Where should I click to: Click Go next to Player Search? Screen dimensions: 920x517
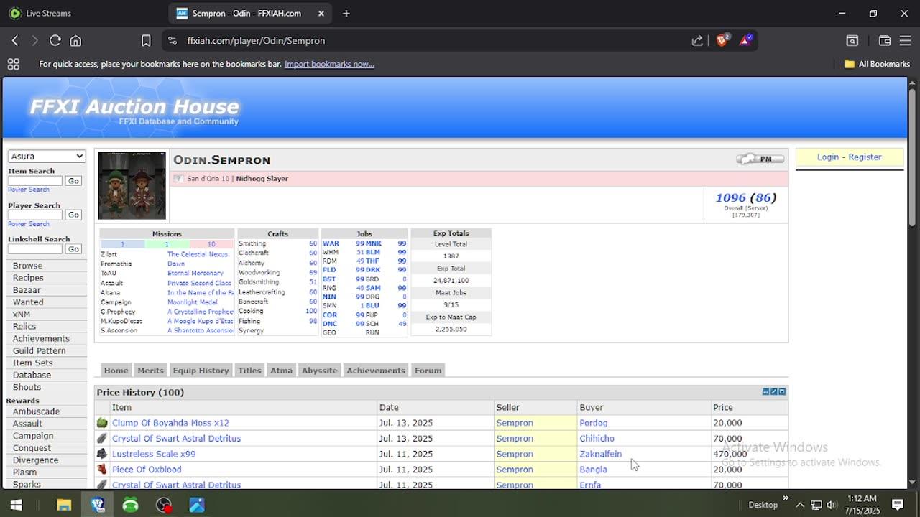click(x=73, y=215)
